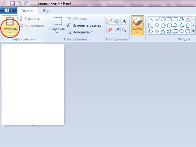
Task: Click the canvas bottom-right corner resize handle
Action: pyautogui.click(x=64, y=125)
